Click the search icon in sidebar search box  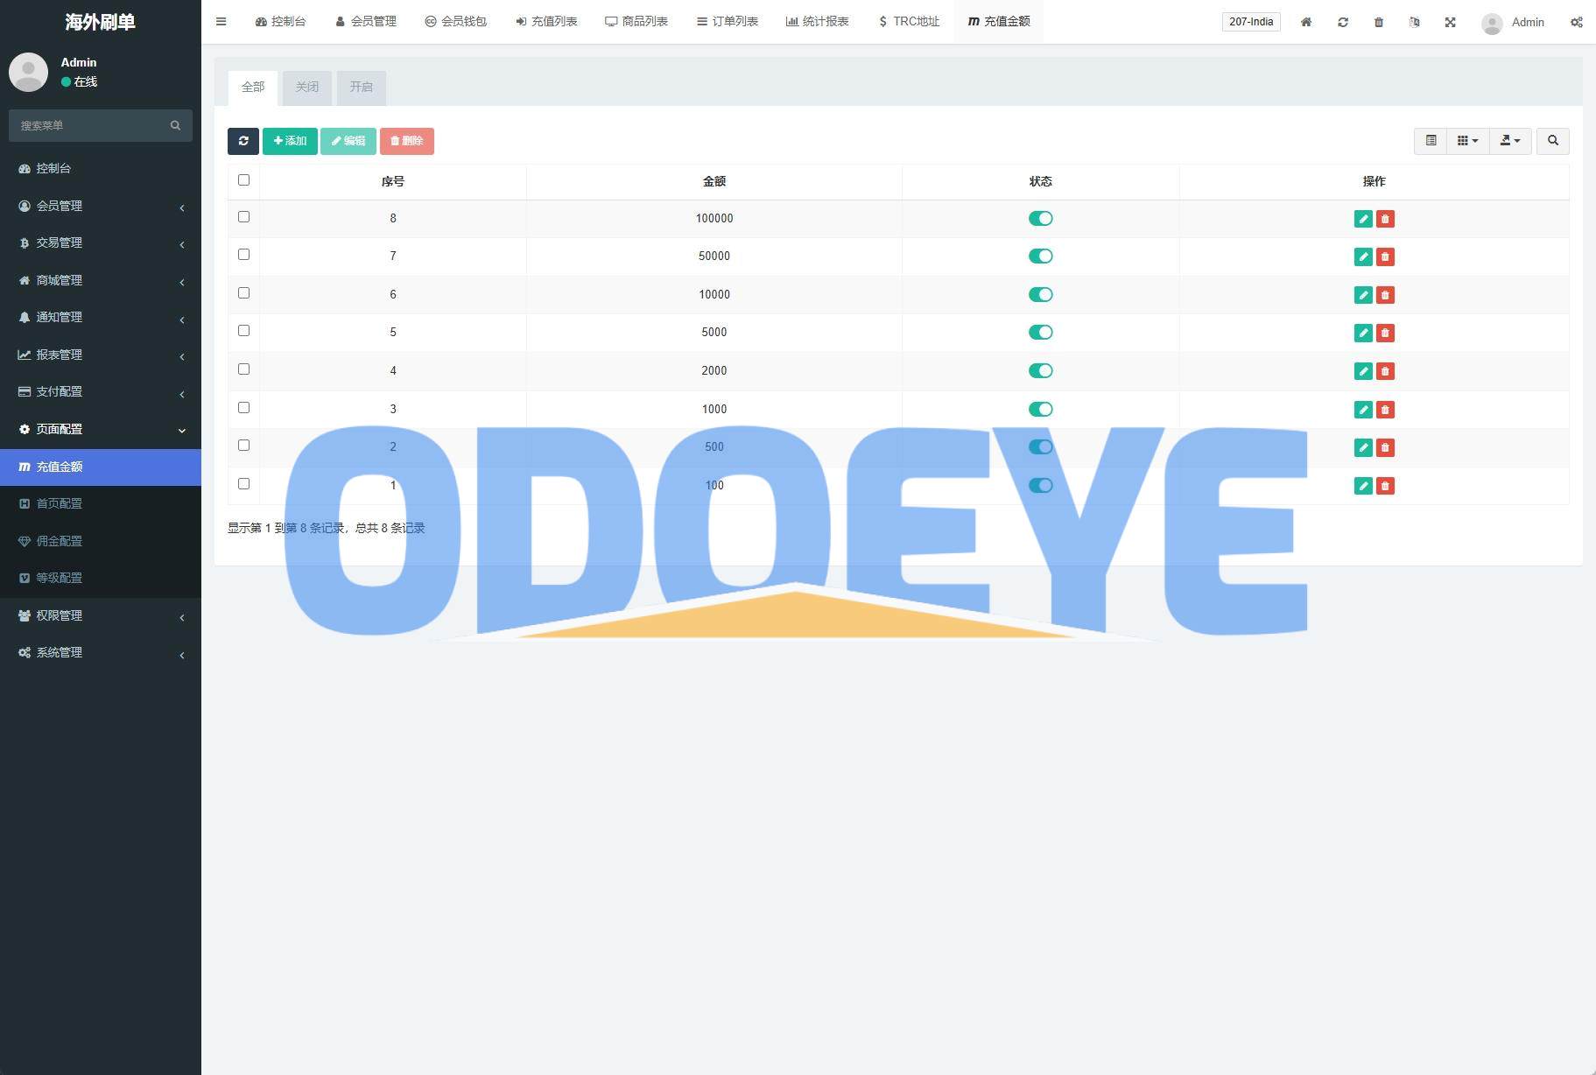[175, 125]
